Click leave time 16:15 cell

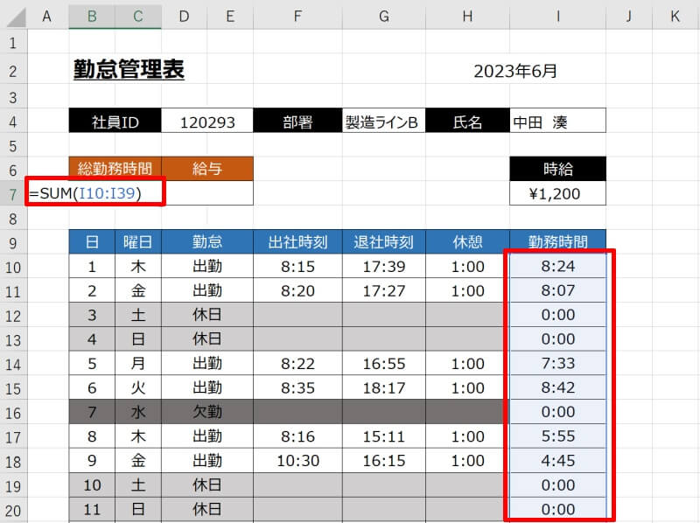[x=383, y=460]
